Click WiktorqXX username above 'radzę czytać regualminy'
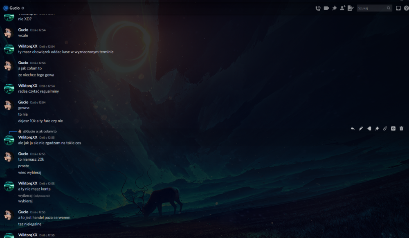This screenshot has width=409, height=238. click(x=28, y=85)
